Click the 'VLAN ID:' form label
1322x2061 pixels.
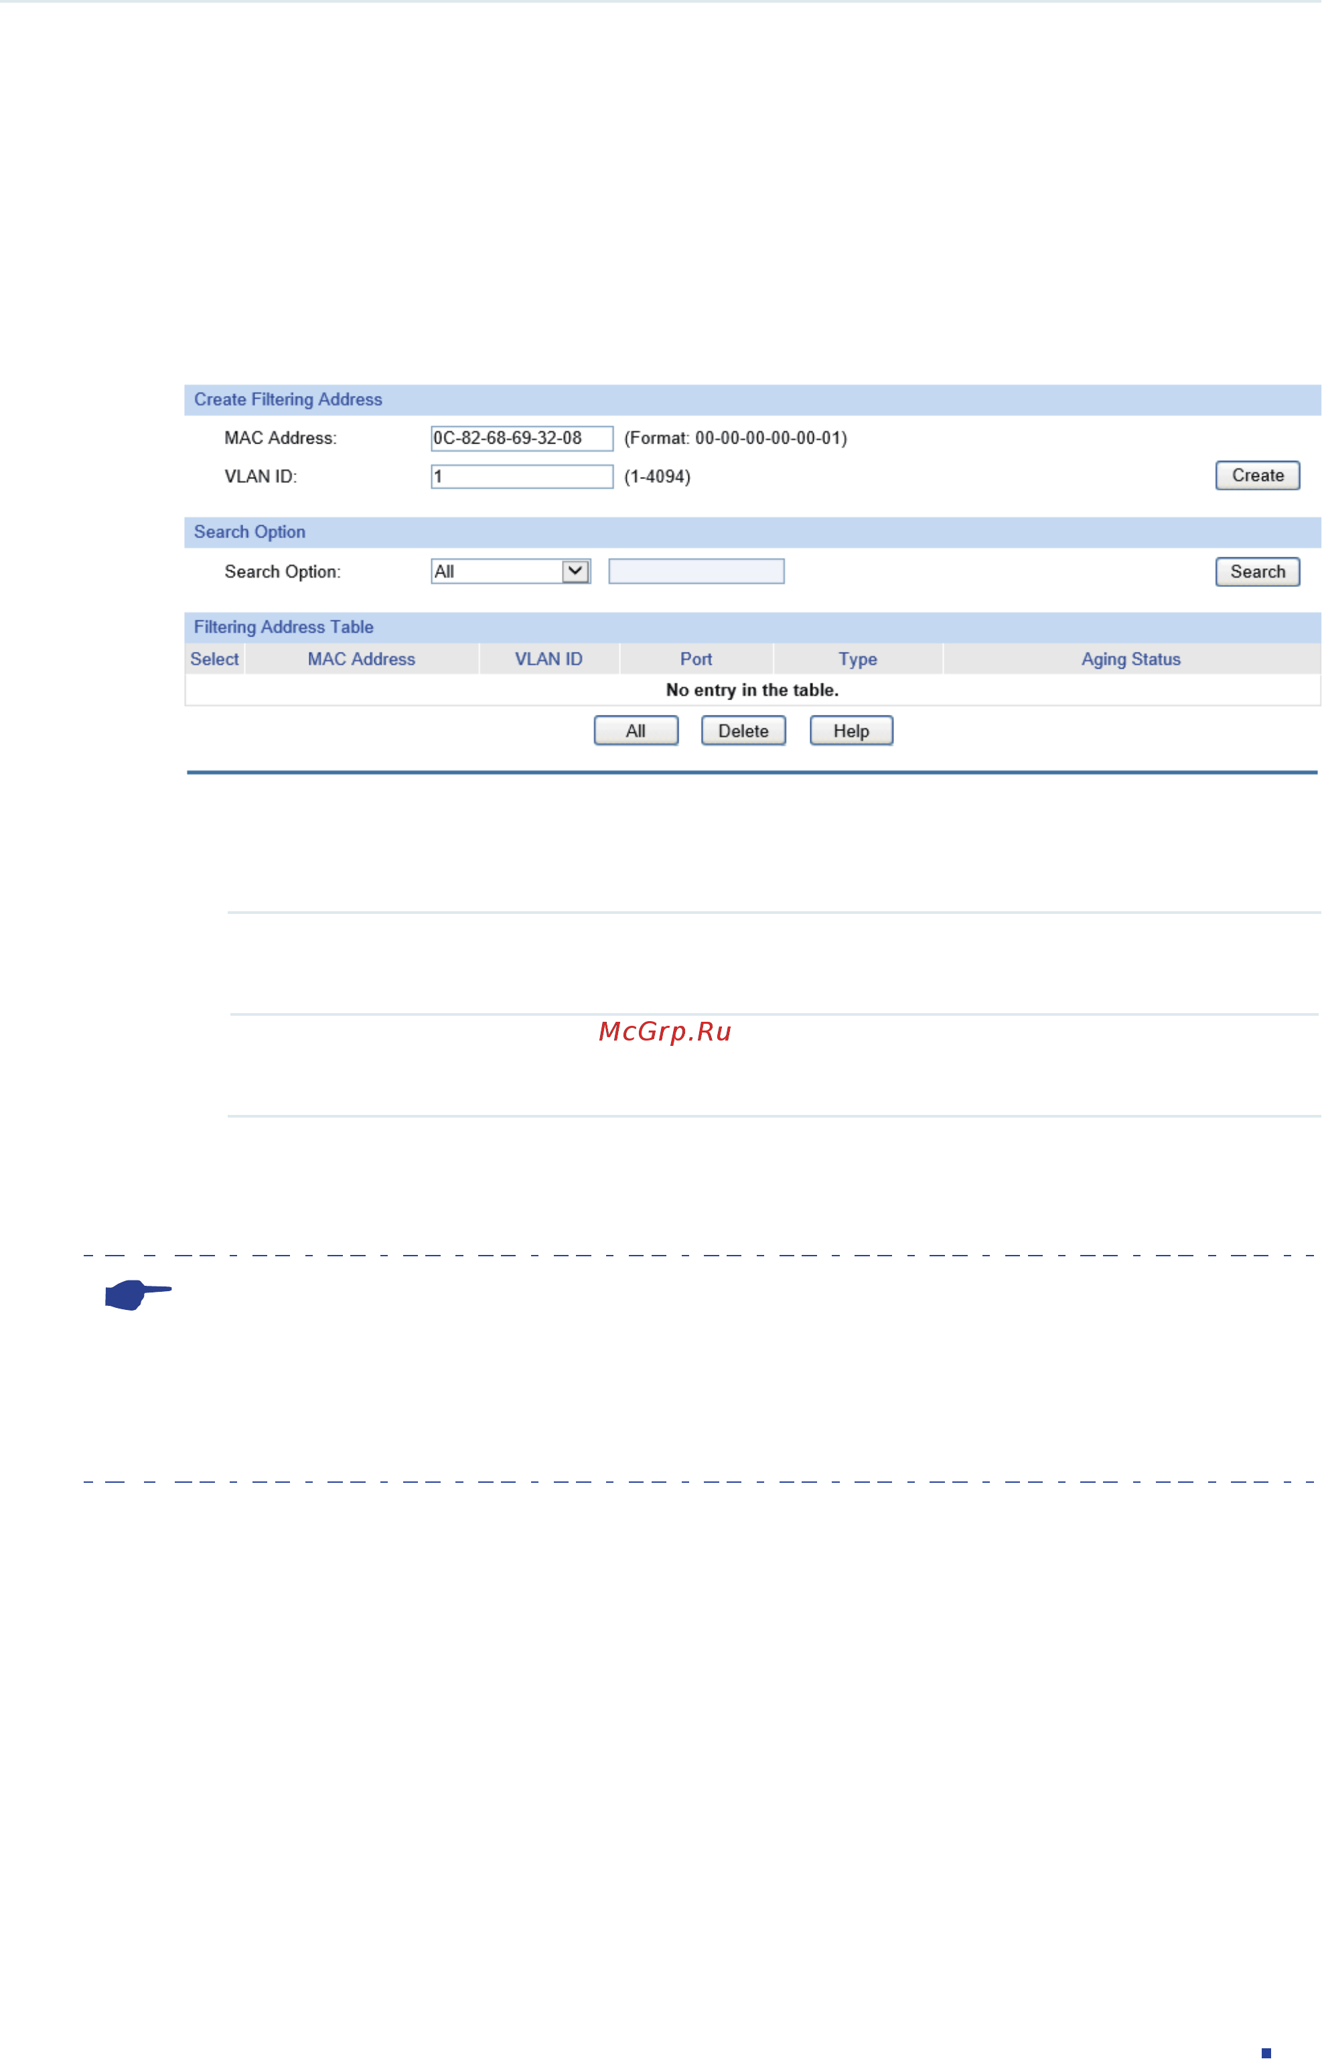click(x=261, y=476)
